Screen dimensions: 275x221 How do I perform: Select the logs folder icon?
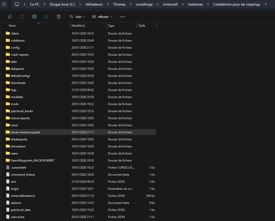[8, 90]
